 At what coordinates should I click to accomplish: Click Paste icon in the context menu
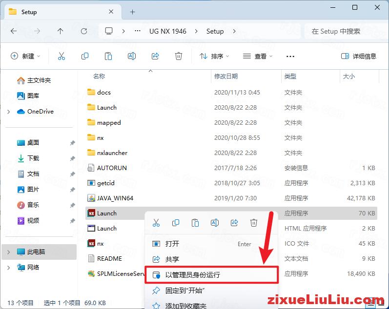[195, 223]
